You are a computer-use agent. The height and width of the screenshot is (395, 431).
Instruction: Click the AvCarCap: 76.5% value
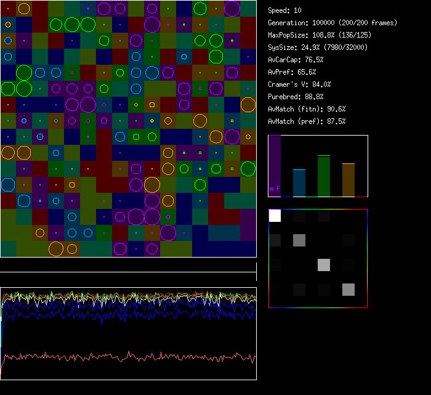point(296,60)
